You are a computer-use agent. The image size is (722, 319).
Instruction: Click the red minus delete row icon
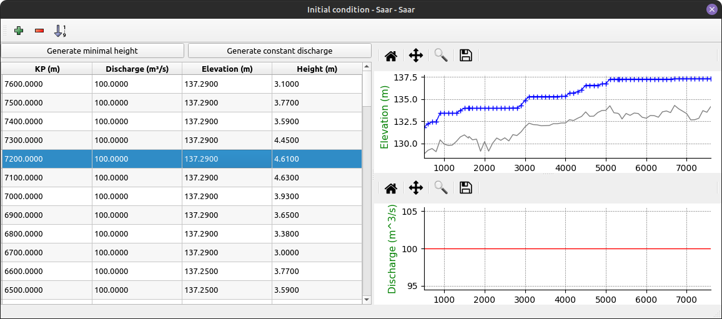[x=39, y=31]
